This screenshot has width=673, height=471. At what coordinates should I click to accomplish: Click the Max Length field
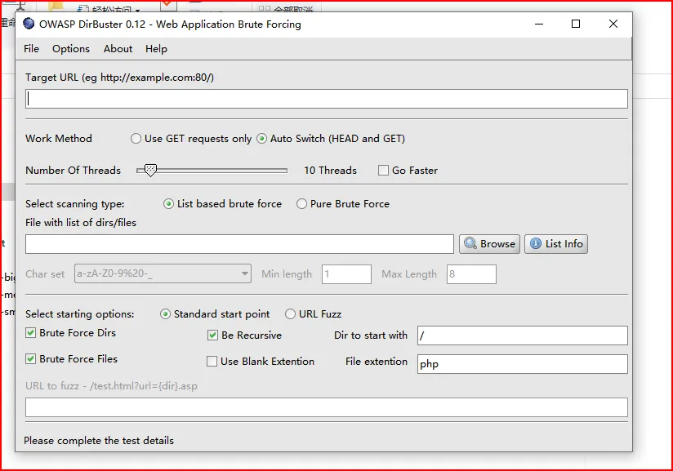coord(471,274)
